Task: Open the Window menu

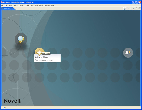Action: (x=47, y=5)
